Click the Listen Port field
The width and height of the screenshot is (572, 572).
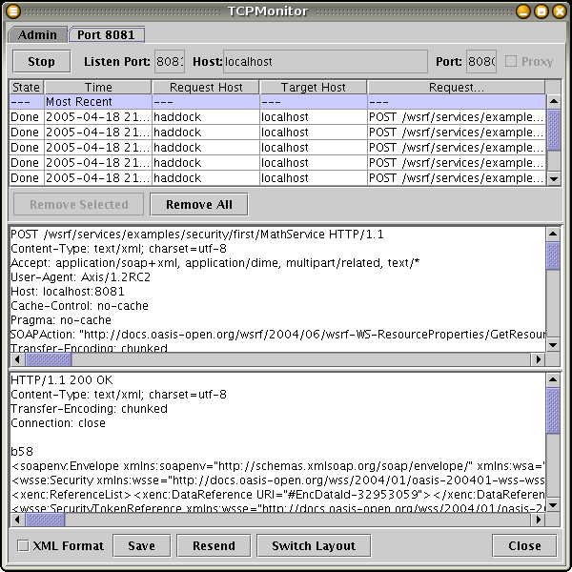pos(170,61)
